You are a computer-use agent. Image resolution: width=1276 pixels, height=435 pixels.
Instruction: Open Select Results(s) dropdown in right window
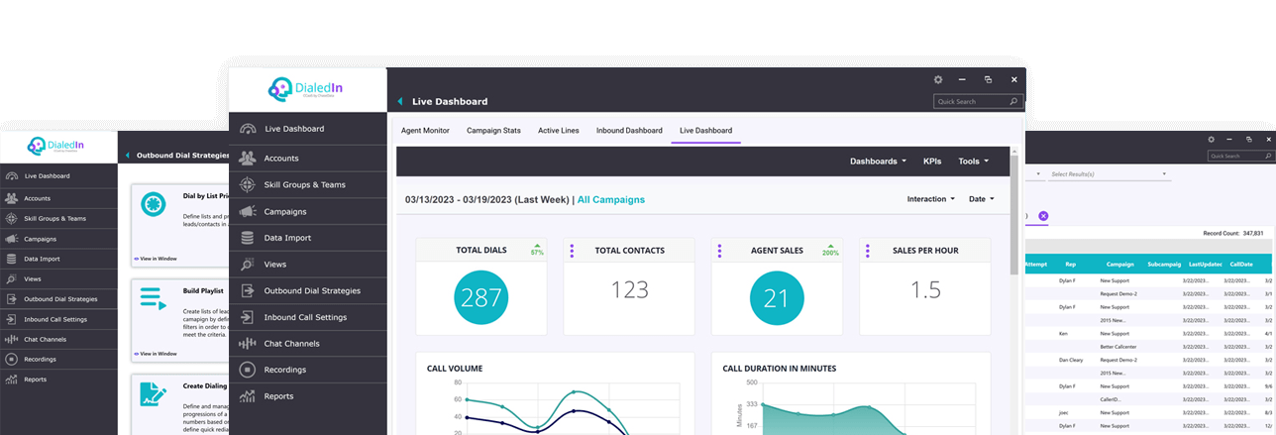(1110, 174)
